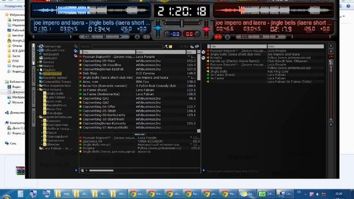The image size is (354, 199).
Task: Expand the Компьютер tree node
Action: (38, 46)
